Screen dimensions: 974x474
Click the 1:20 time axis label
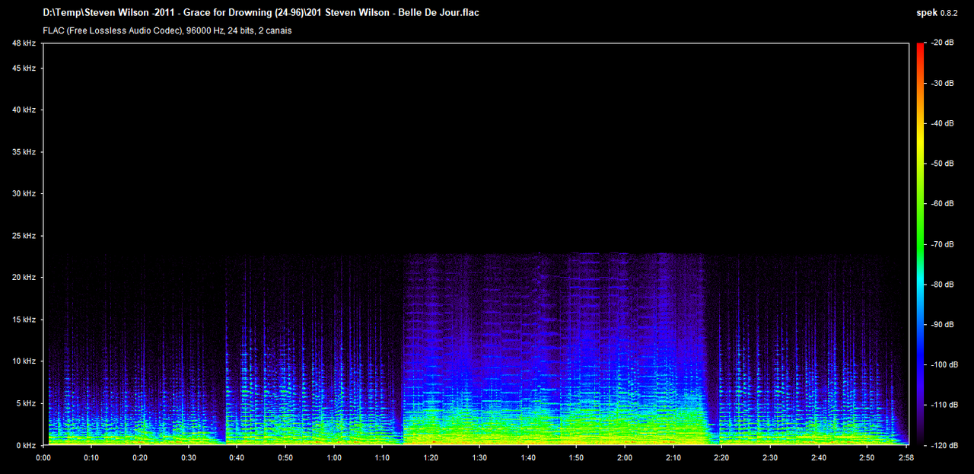[x=431, y=458]
